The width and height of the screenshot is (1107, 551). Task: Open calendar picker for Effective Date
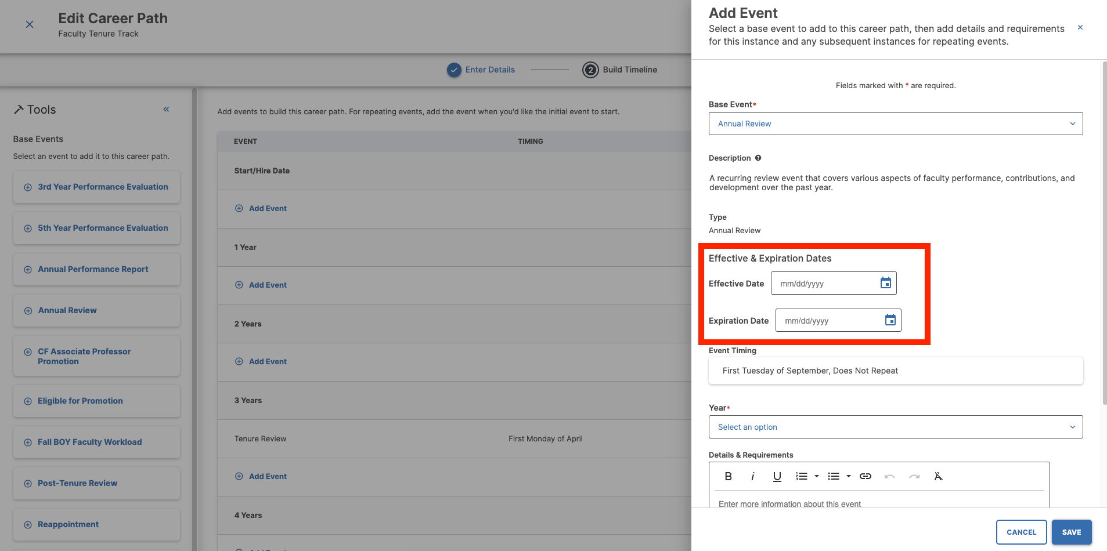pyautogui.click(x=886, y=283)
